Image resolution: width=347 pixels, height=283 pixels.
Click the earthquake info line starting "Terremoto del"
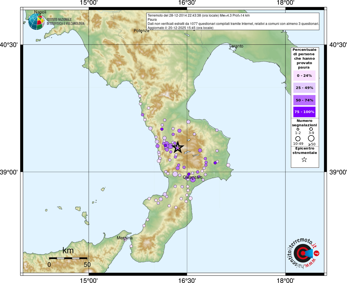click(x=199, y=15)
